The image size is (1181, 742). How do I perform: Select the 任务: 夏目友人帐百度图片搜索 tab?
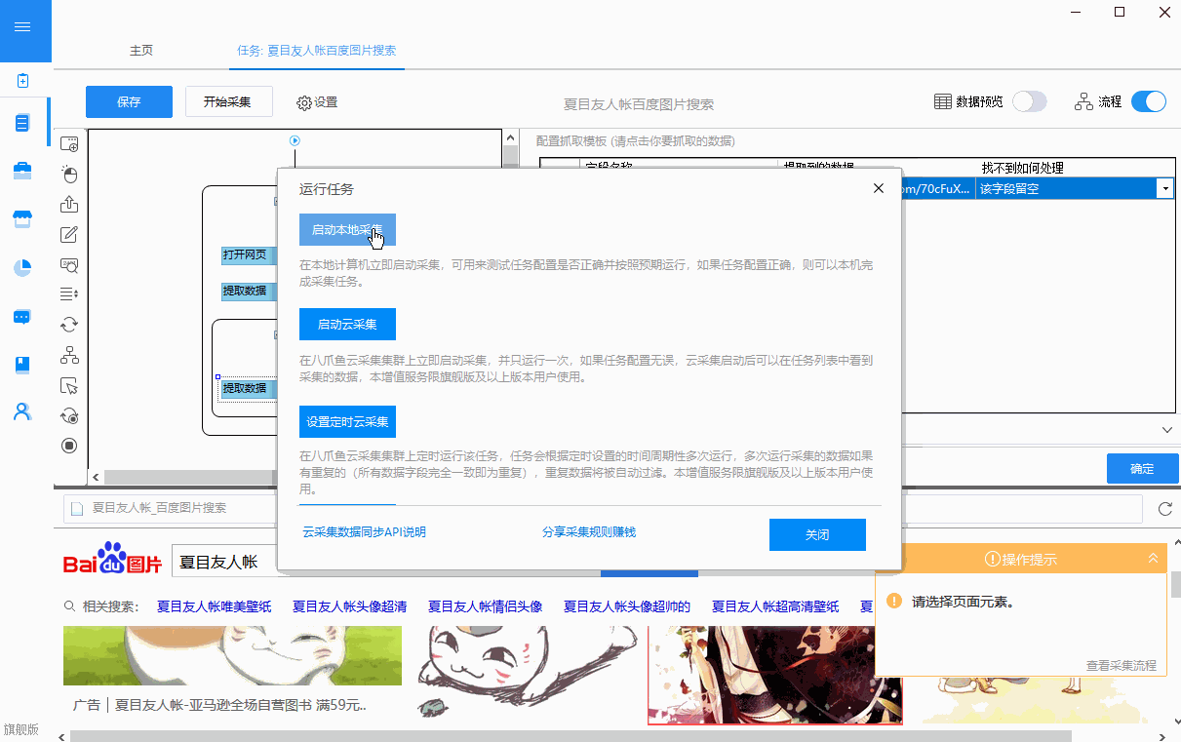point(317,51)
